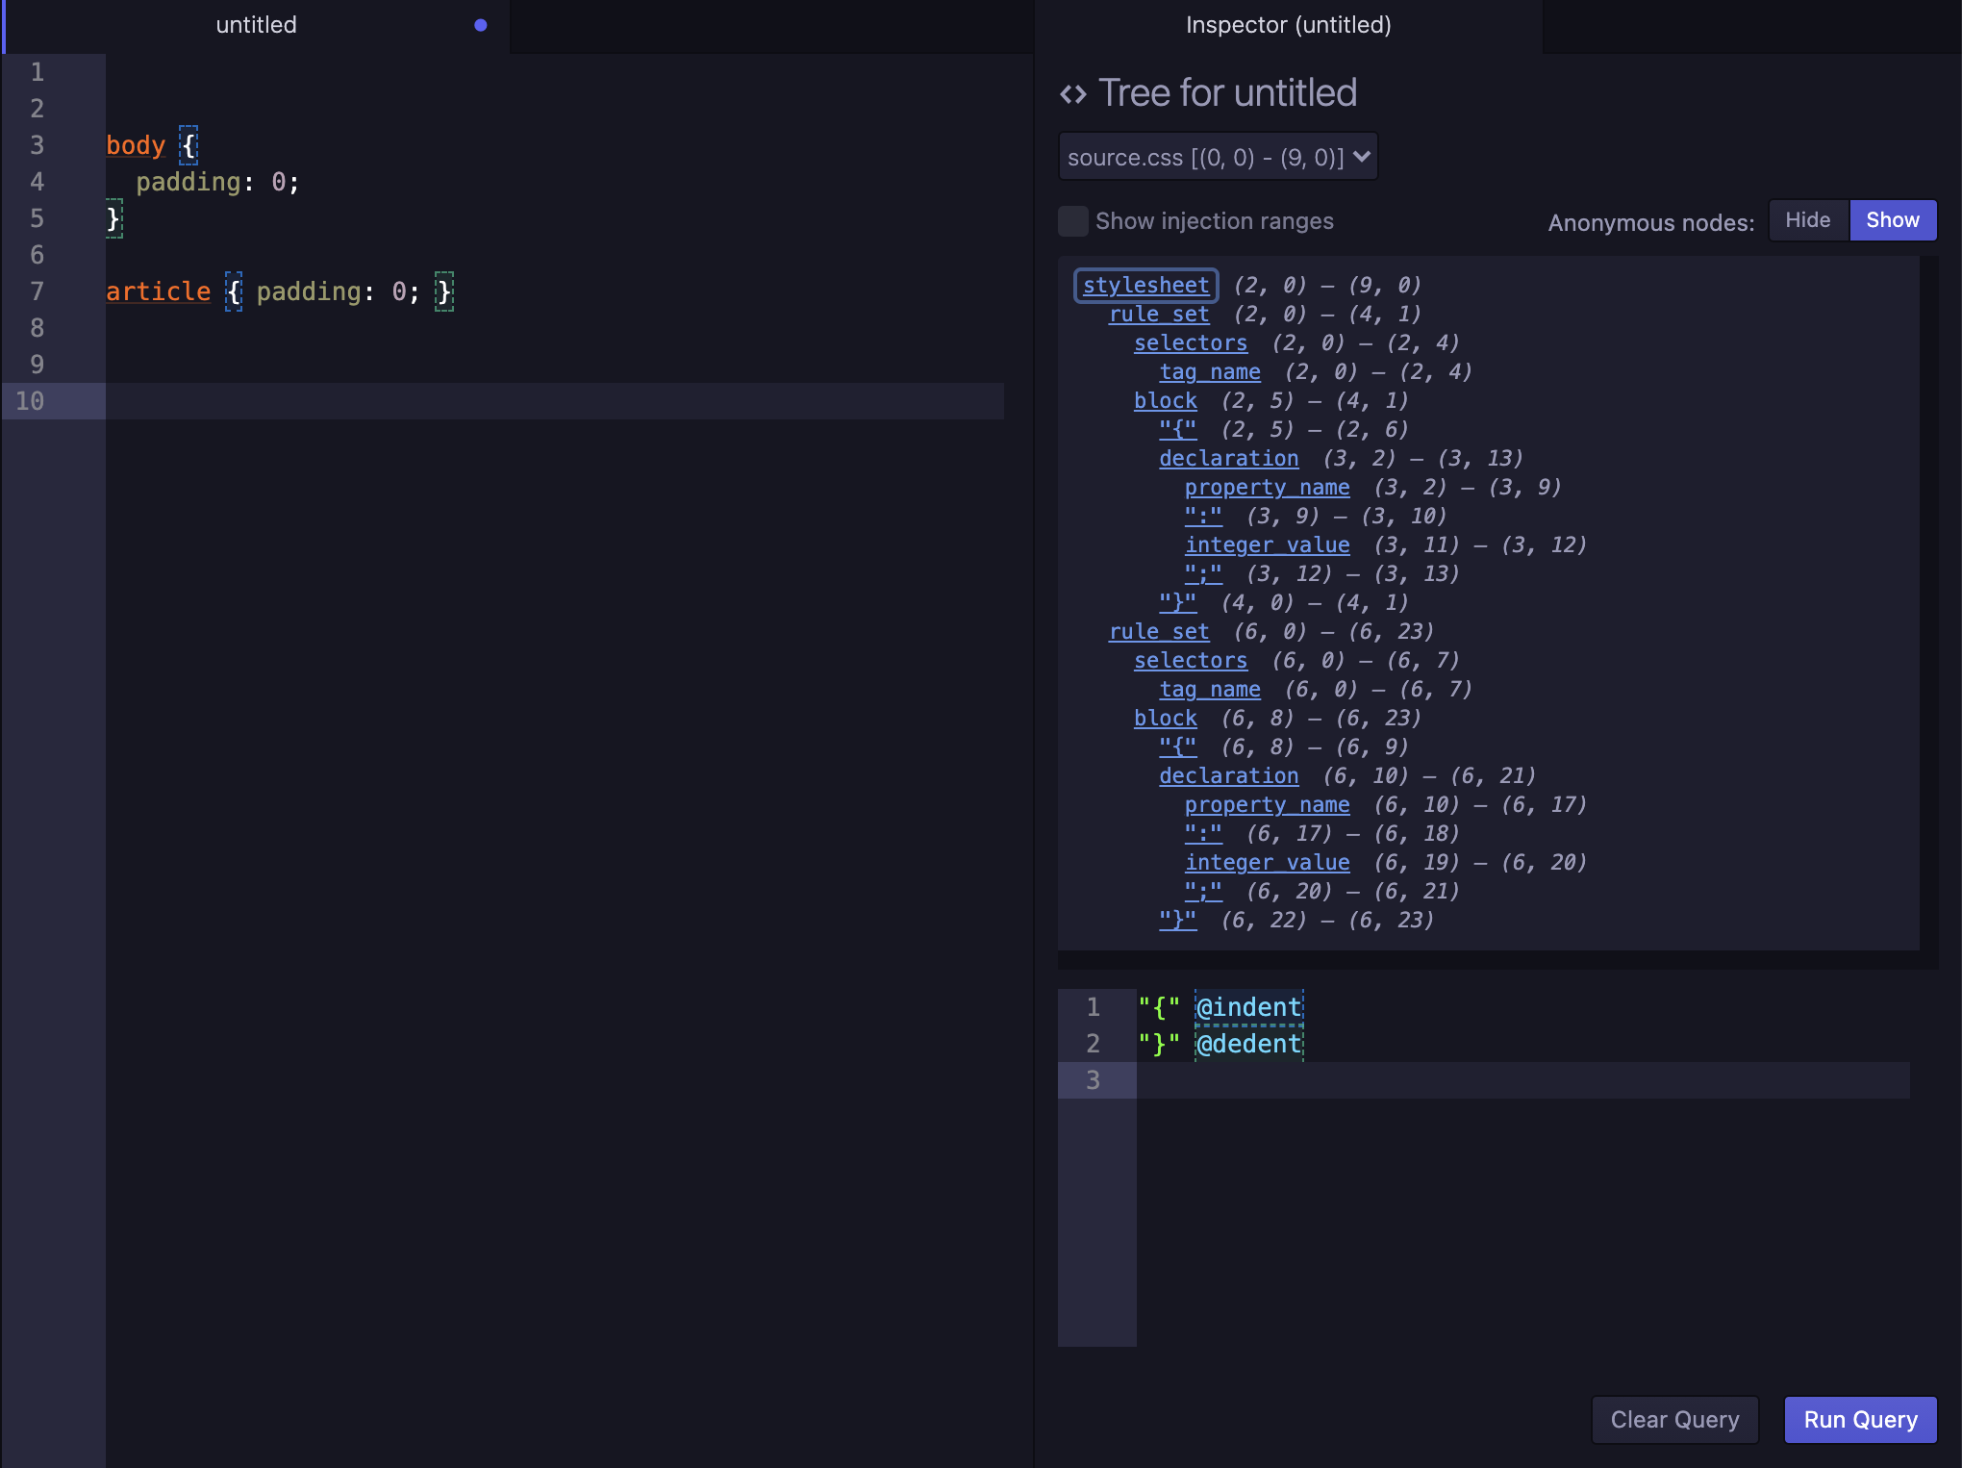
Task: Show anonymous nodes
Action: [1893, 220]
